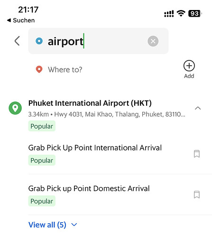
Task: Click the chevron next to View all
Action: coord(74,225)
